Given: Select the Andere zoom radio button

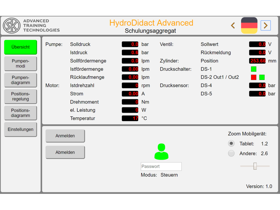Looking at the screenshot, I should click(x=231, y=153).
